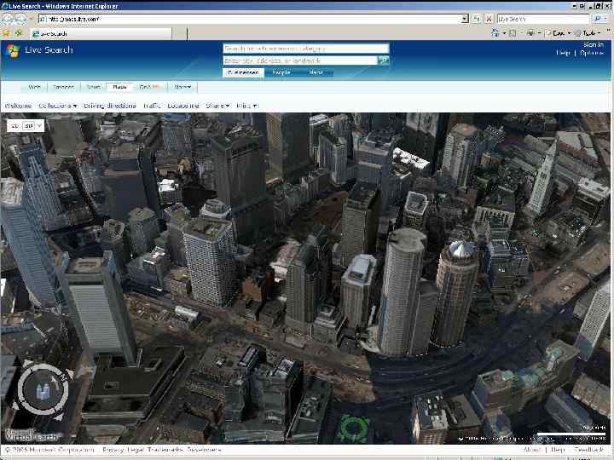Switch the map to 2D mode

point(14,126)
